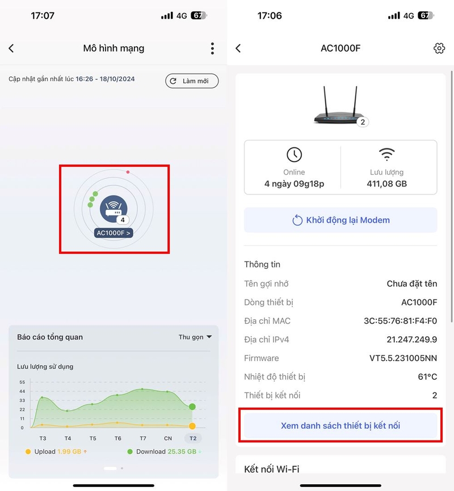454x491 pixels.
Task: Switch report page via pagination indicator
Action: 113,468
